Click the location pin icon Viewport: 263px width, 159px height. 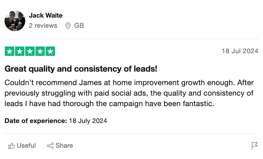(x=68, y=25)
